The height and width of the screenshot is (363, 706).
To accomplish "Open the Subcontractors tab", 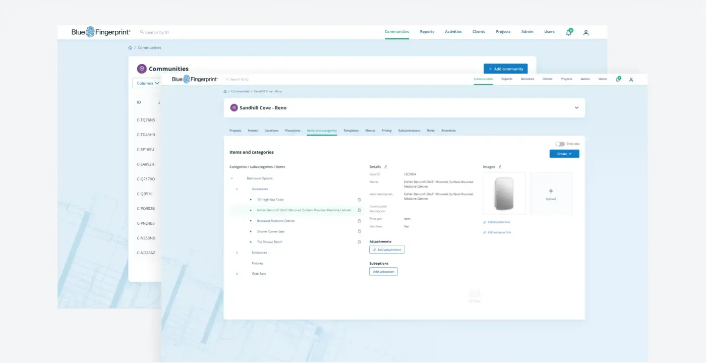I will click(x=409, y=131).
